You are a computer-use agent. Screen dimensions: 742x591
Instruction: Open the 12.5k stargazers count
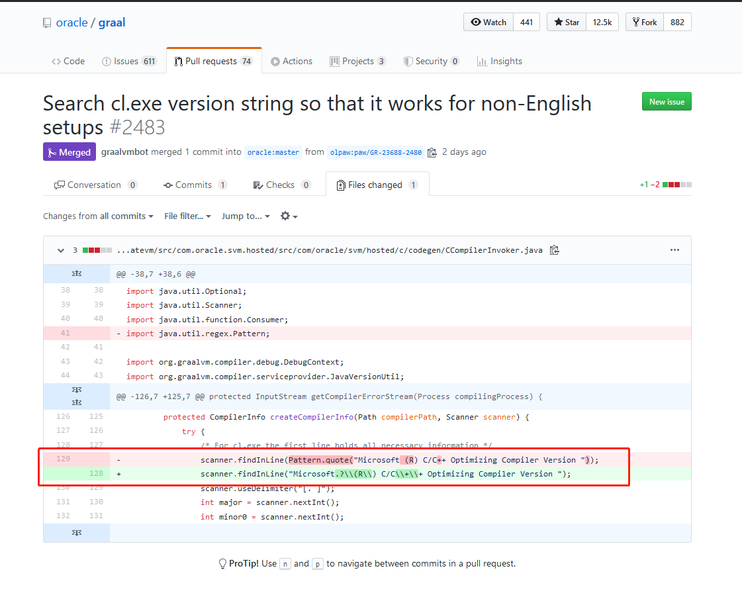pyautogui.click(x=602, y=23)
